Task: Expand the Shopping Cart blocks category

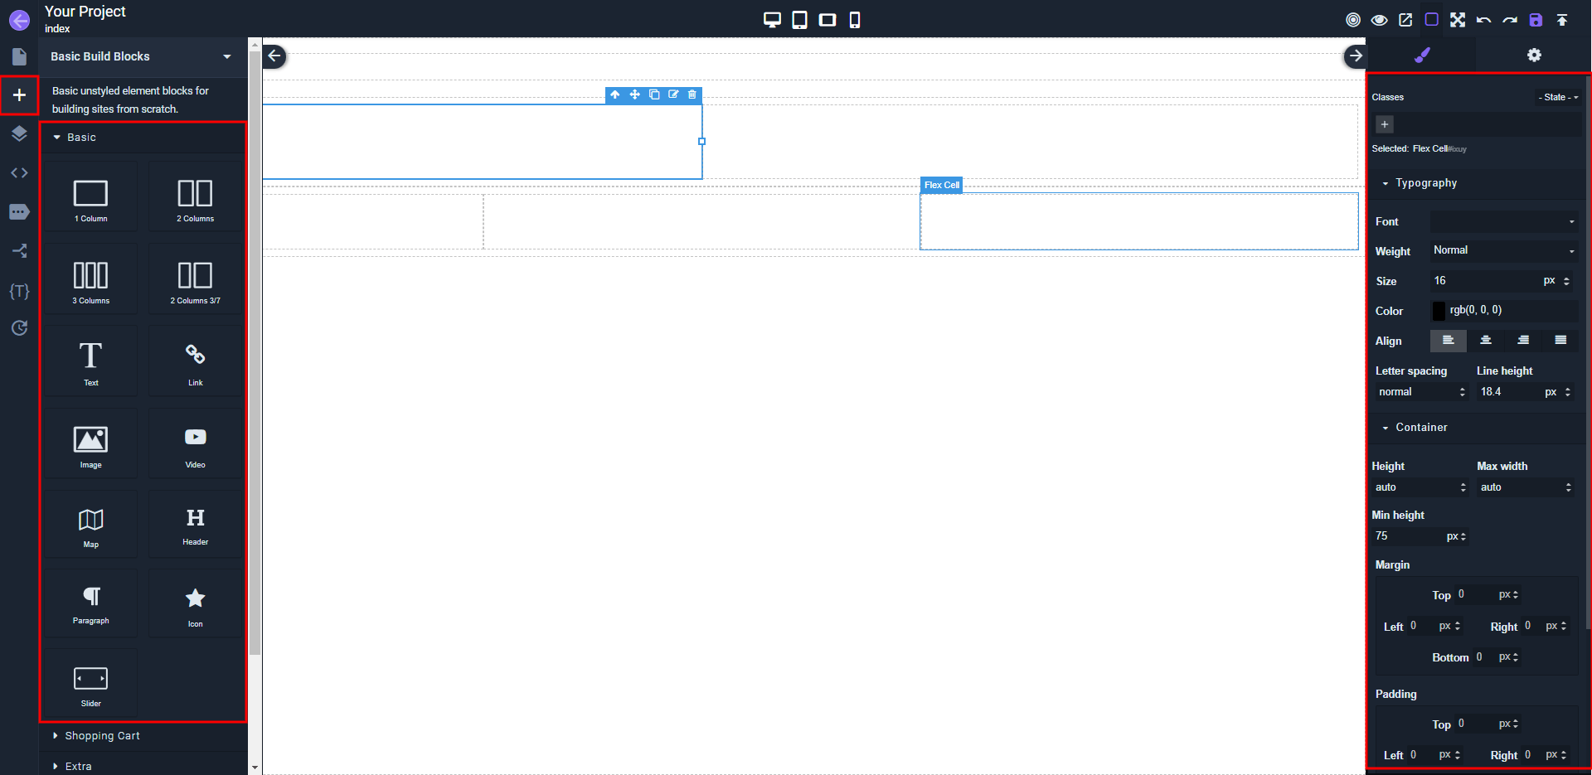Action: click(x=102, y=736)
